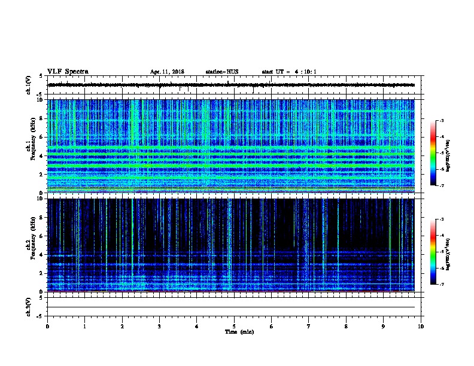Viewport: 474px width, 366px height.
Task: Click the "ch.3(V)" axis label
Action: tap(28, 307)
